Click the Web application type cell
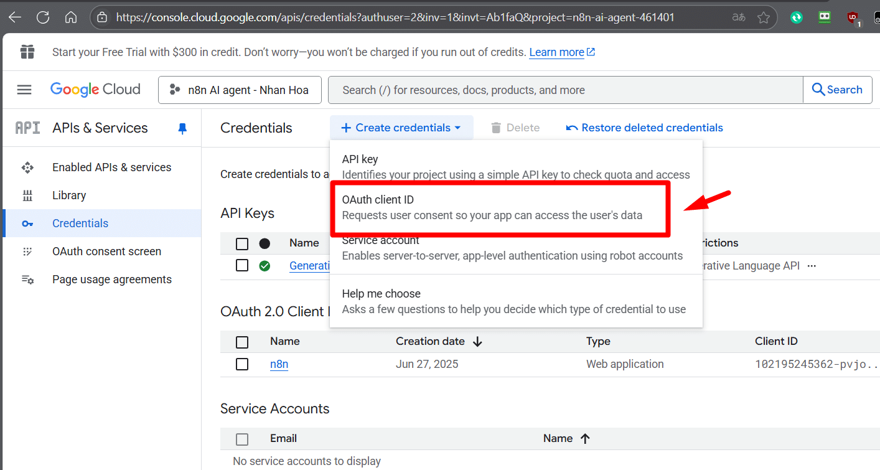880x470 pixels. tap(625, 364)
